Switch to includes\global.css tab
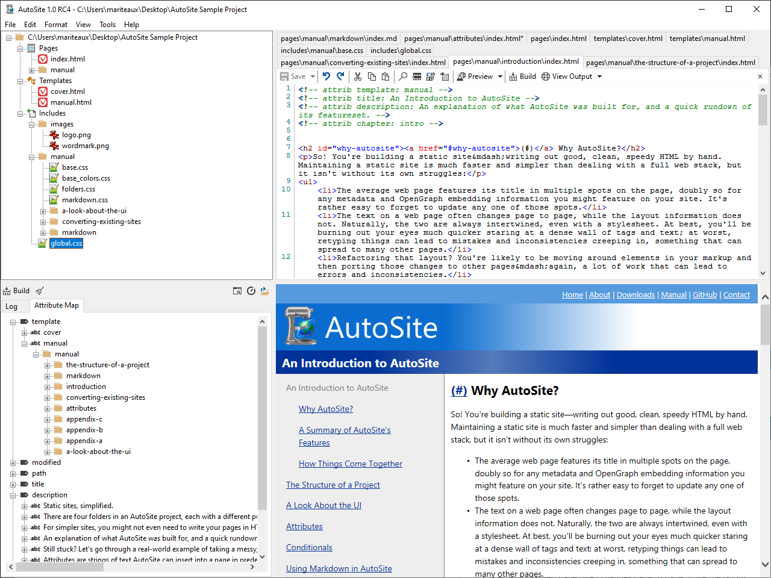The image size is (771, 578). pyautogui.click(x=401, y=51)
